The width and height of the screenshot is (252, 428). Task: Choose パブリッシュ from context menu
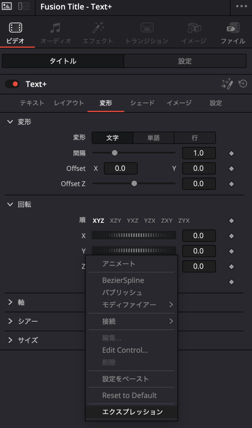tap(132, 292)
